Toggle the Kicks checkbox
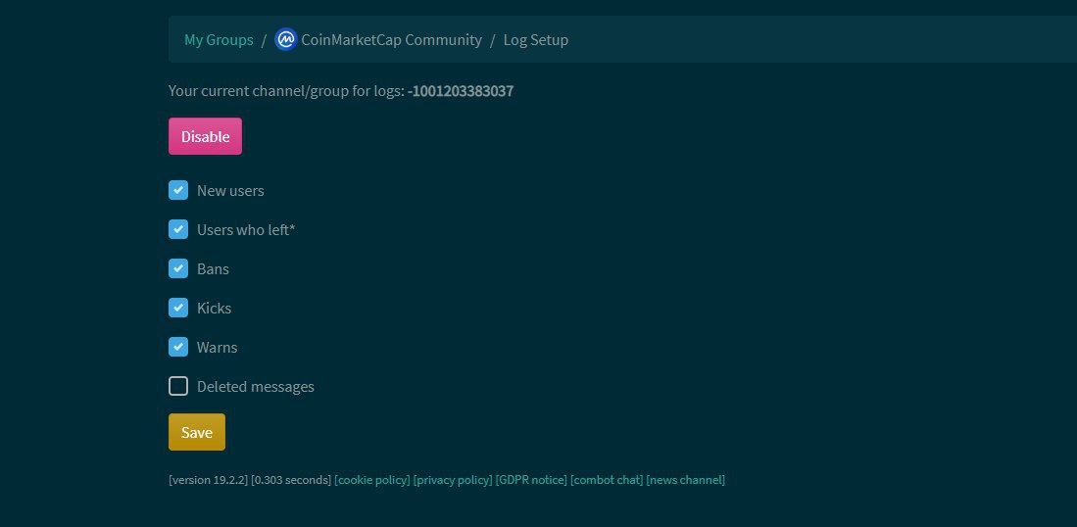This screenshot has width=1077, height=527. click(x=178, y=308)
